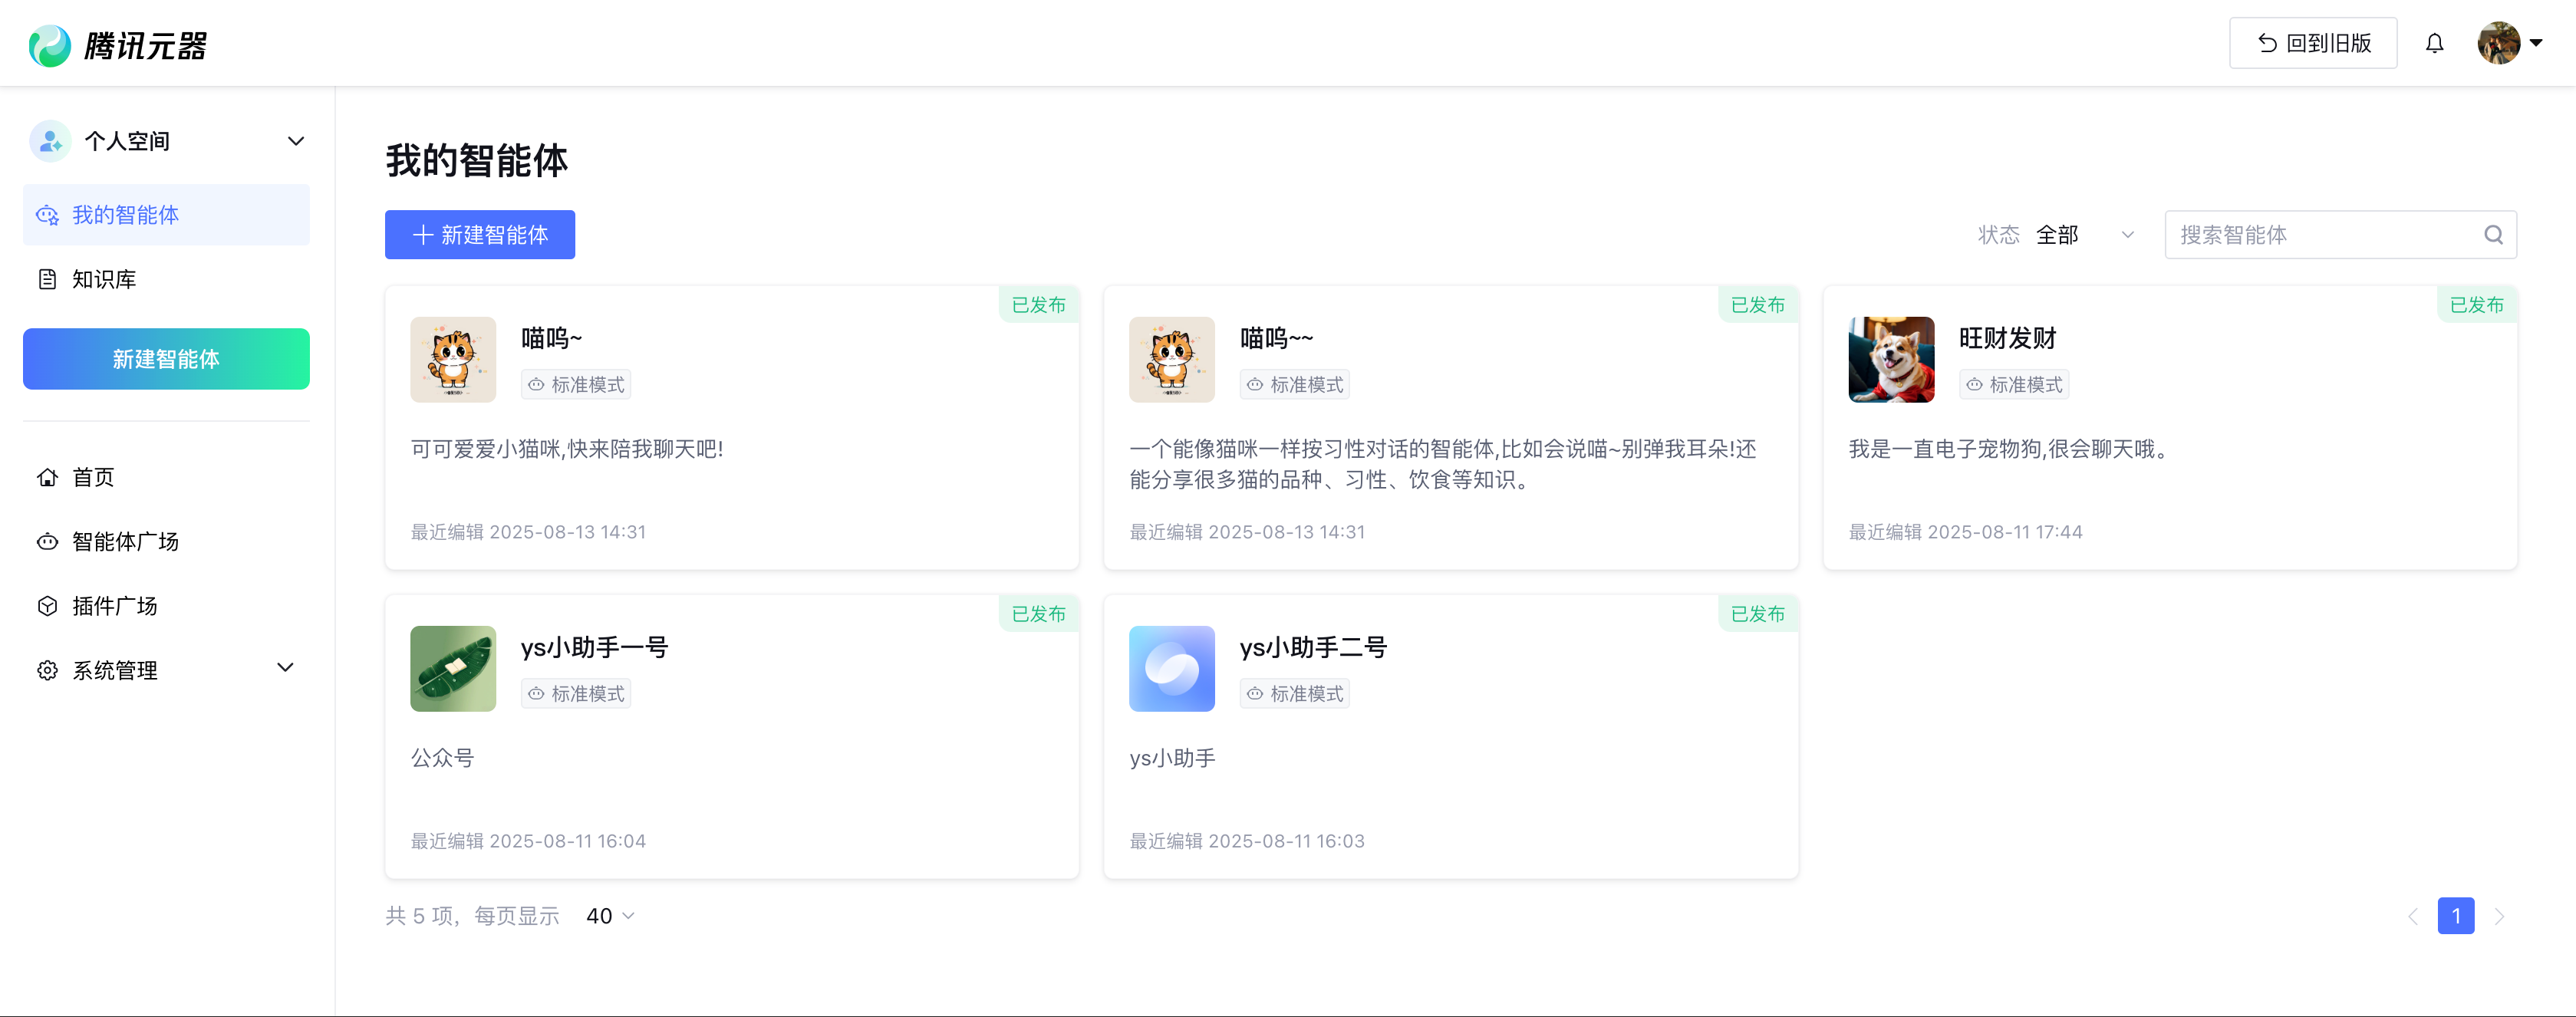Open 插件广场 from sidebar
Screen dimensions: 2576x1017
[114, 606]
